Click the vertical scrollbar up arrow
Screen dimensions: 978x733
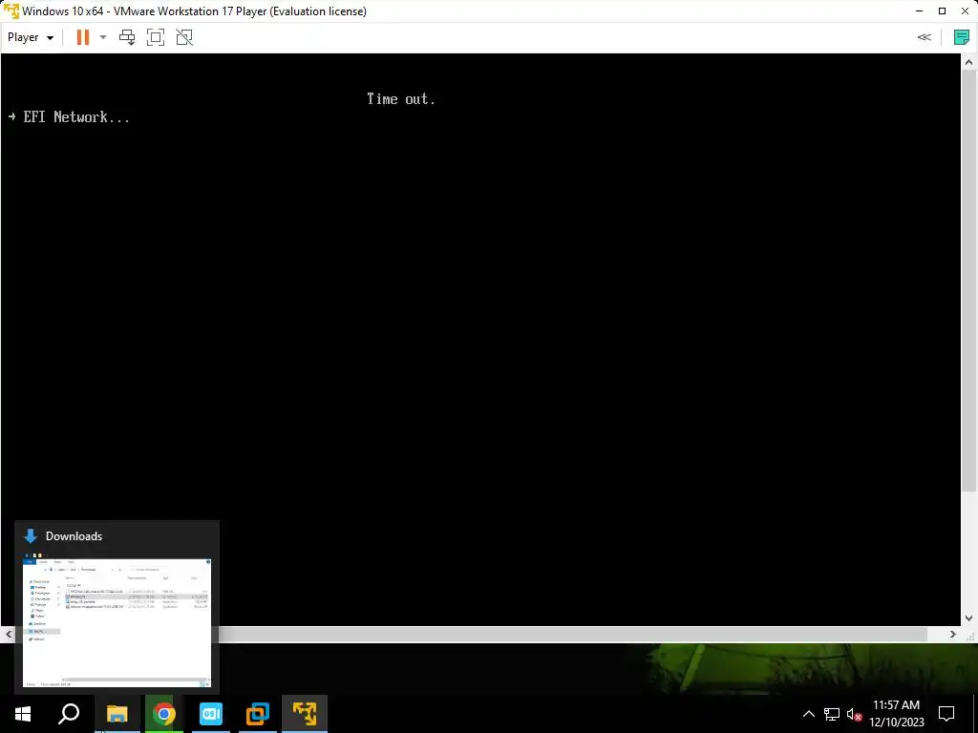[968, 62]
